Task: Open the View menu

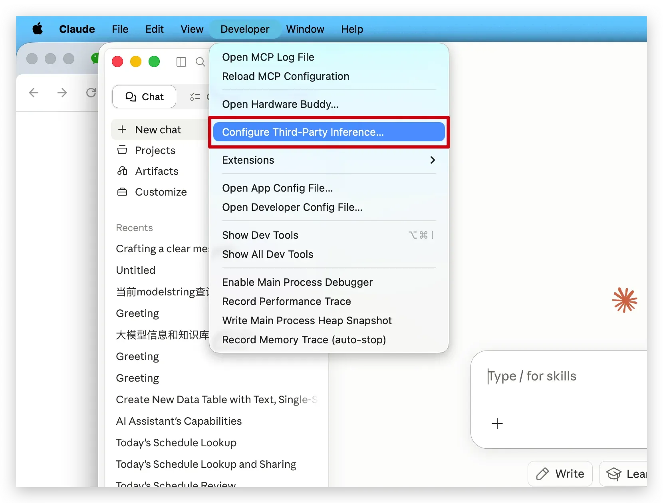Action: 192,29
